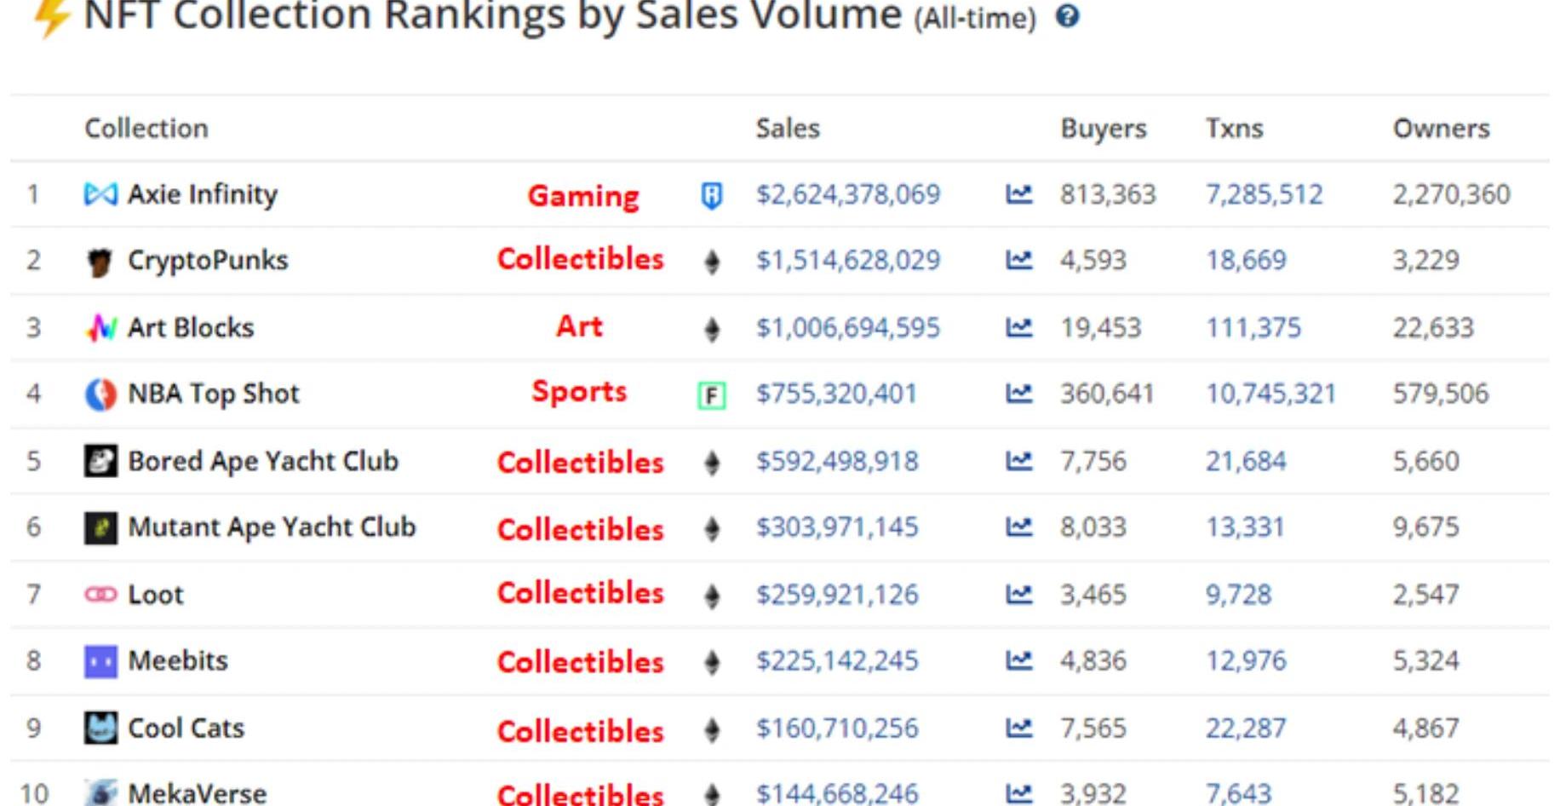Screen dimensions: 1560x806
Task: Click the Flow blockchain icon for NBA Top Shot
Action: click(x=712, y=394)
